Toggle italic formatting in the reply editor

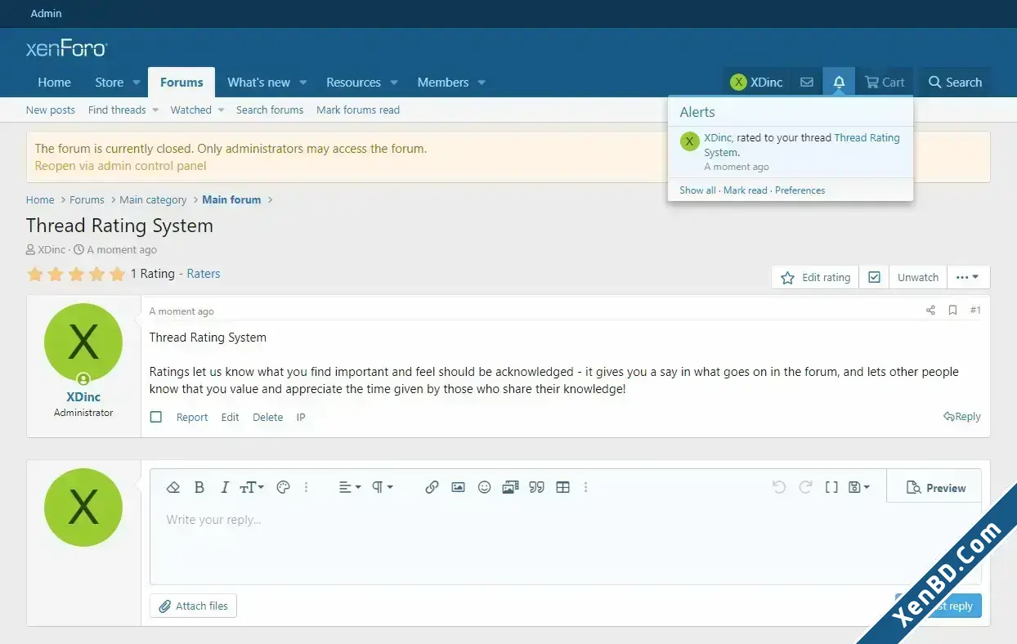click(x=225, y=487)
